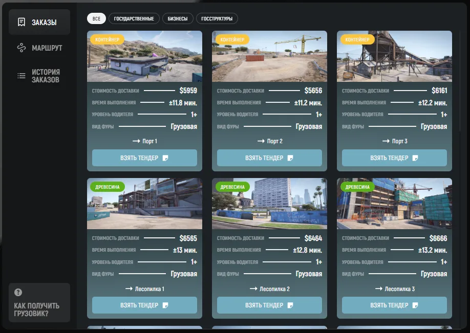
Task: Click the Порт 1 order thumbnail image
Action: point(144,56)
